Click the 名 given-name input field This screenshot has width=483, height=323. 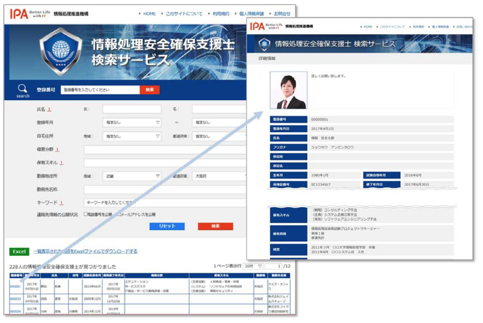[x=220, y=109]
